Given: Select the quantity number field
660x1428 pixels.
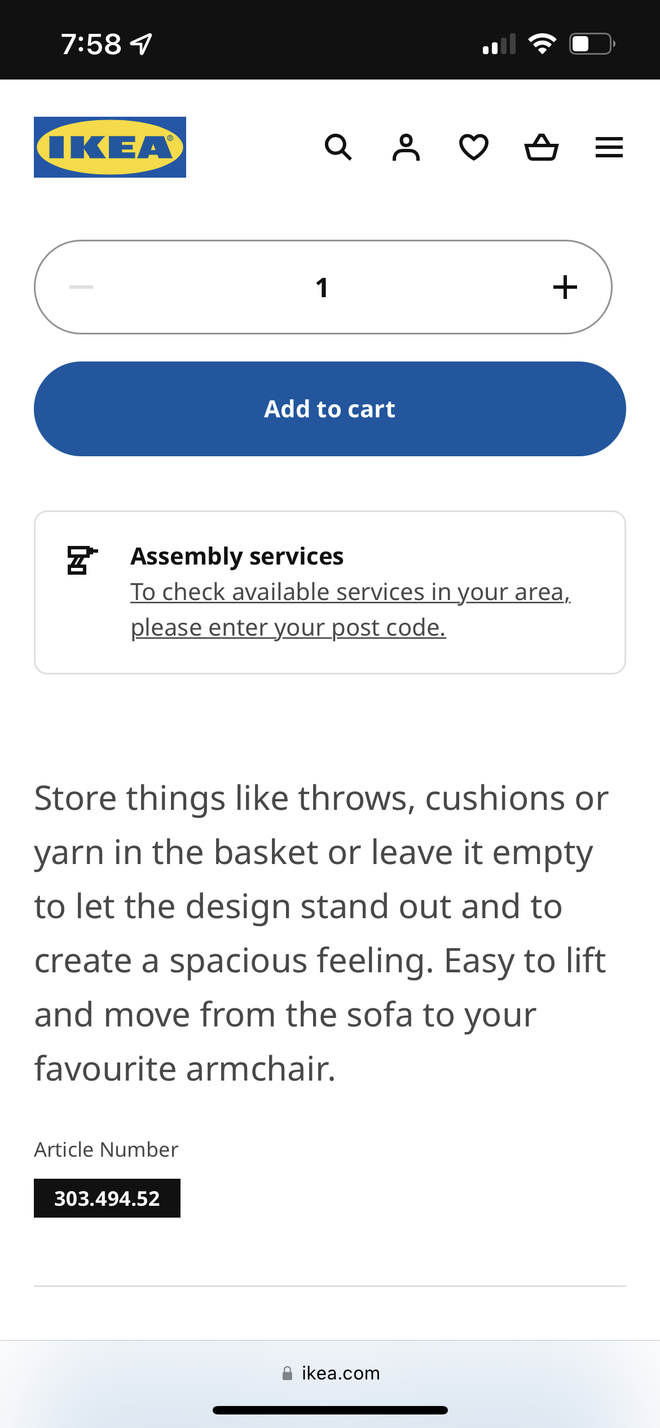Looking at the screenshot, I should coord(323,288).
